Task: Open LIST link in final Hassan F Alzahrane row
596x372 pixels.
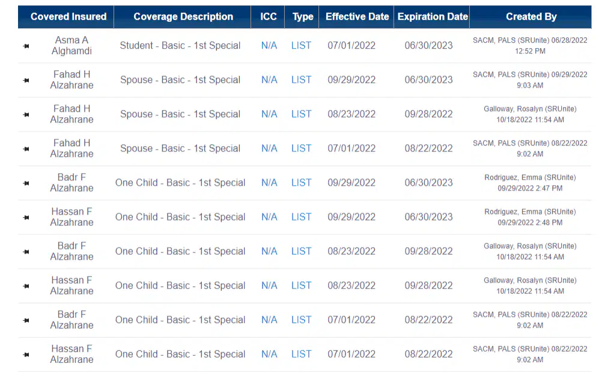Action: click(x=301, y=354)
